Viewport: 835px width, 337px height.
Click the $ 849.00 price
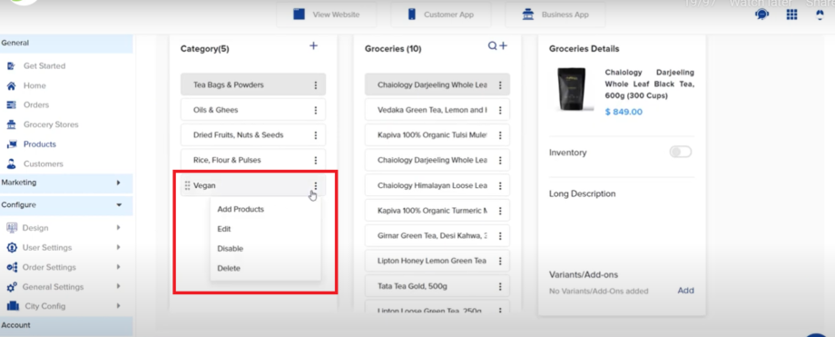624,112
